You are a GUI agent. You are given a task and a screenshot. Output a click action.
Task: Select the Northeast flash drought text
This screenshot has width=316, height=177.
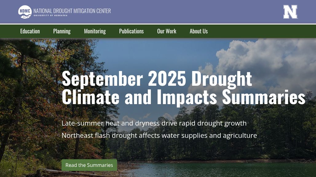click(x=159, y=135)
